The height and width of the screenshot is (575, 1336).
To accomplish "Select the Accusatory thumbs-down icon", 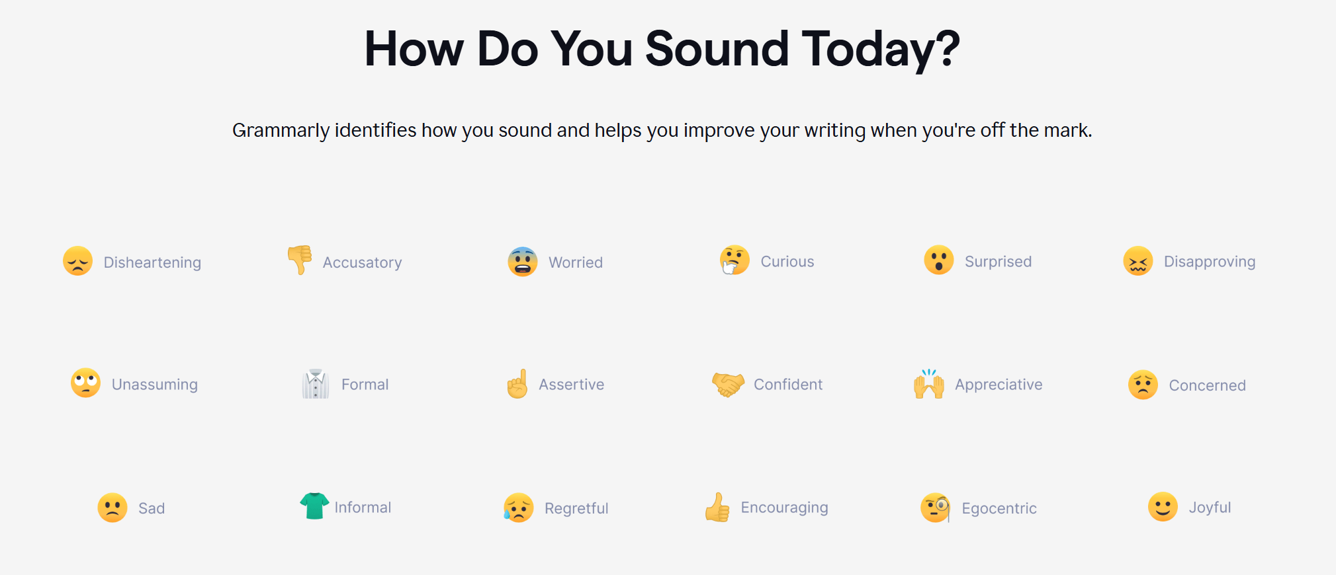I will point(300,259).
